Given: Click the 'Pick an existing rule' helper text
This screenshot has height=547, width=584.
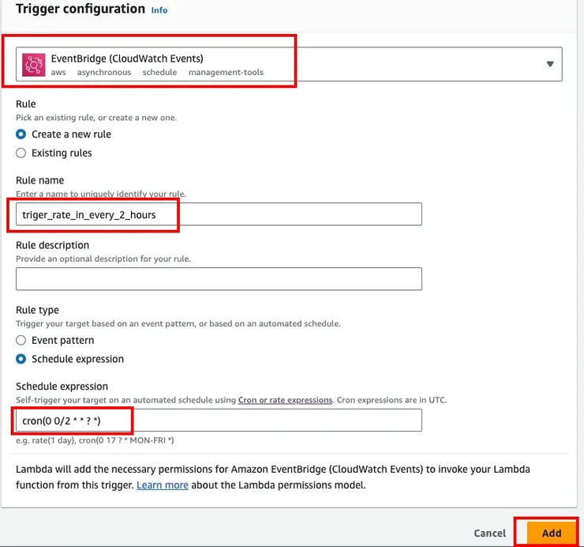Looking at the screenshot, I should (96, 118).
